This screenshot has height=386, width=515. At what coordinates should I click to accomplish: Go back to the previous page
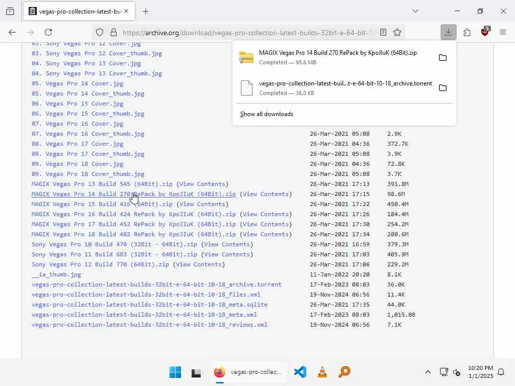tap(12, 32)
